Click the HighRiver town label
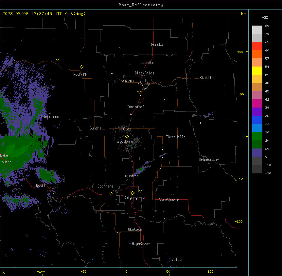282x276 pixels. click(x=141, y=244)
